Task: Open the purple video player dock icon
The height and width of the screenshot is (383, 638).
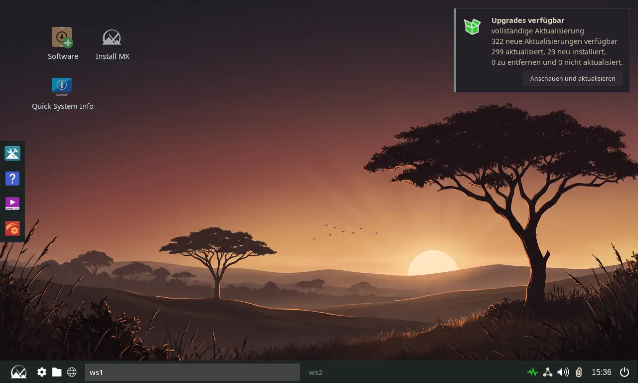Action: [12, 203]
